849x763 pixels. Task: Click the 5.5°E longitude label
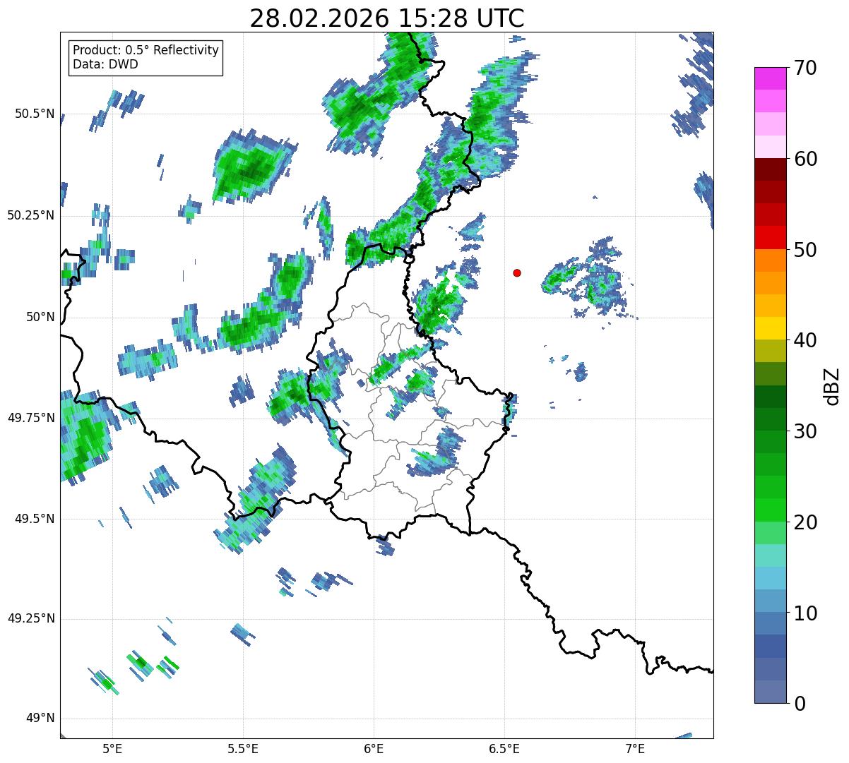(243, 748)
